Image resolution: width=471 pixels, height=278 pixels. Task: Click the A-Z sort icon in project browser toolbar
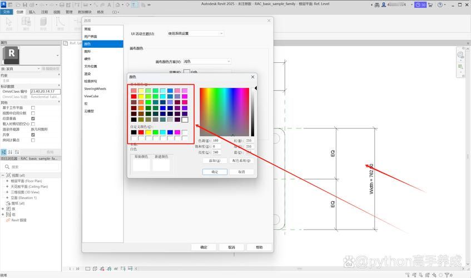(10, 152)
